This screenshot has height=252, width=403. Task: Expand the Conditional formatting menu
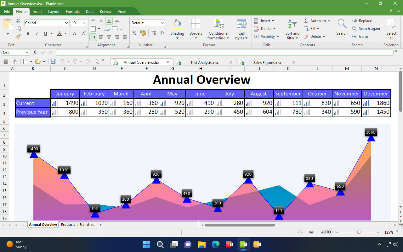click(x=219, y=36)
